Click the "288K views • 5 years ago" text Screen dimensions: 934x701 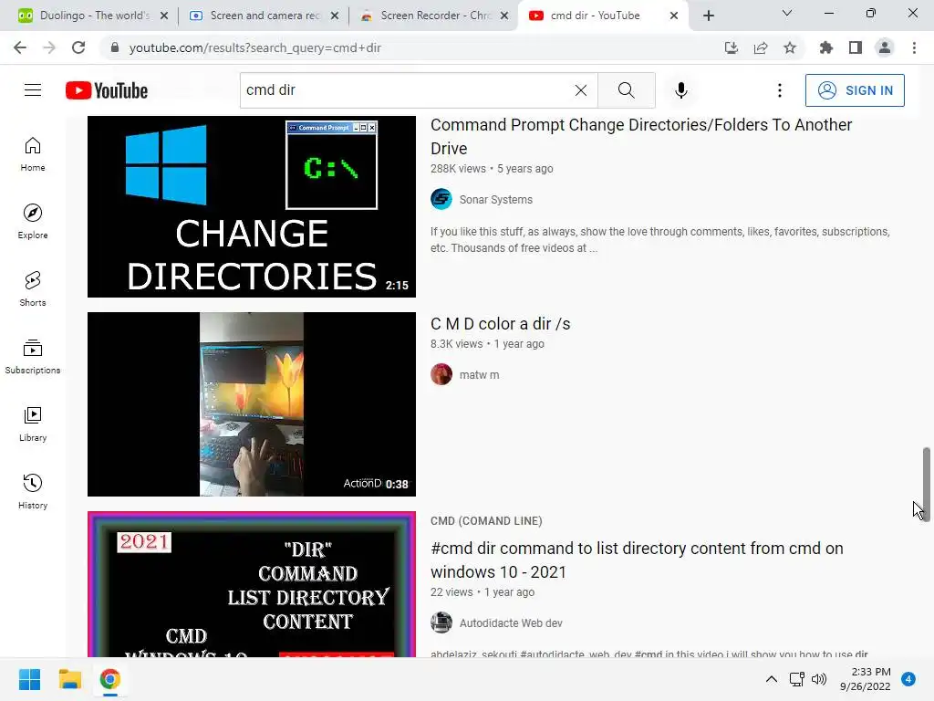coord(492,169)
